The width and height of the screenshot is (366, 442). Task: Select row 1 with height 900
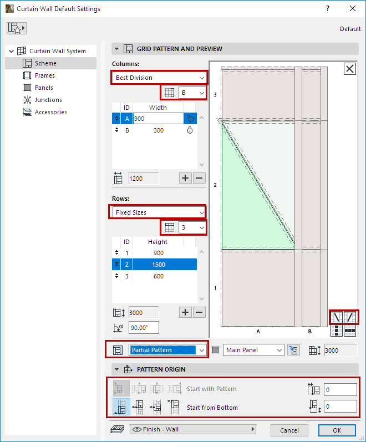click(154, 253)
